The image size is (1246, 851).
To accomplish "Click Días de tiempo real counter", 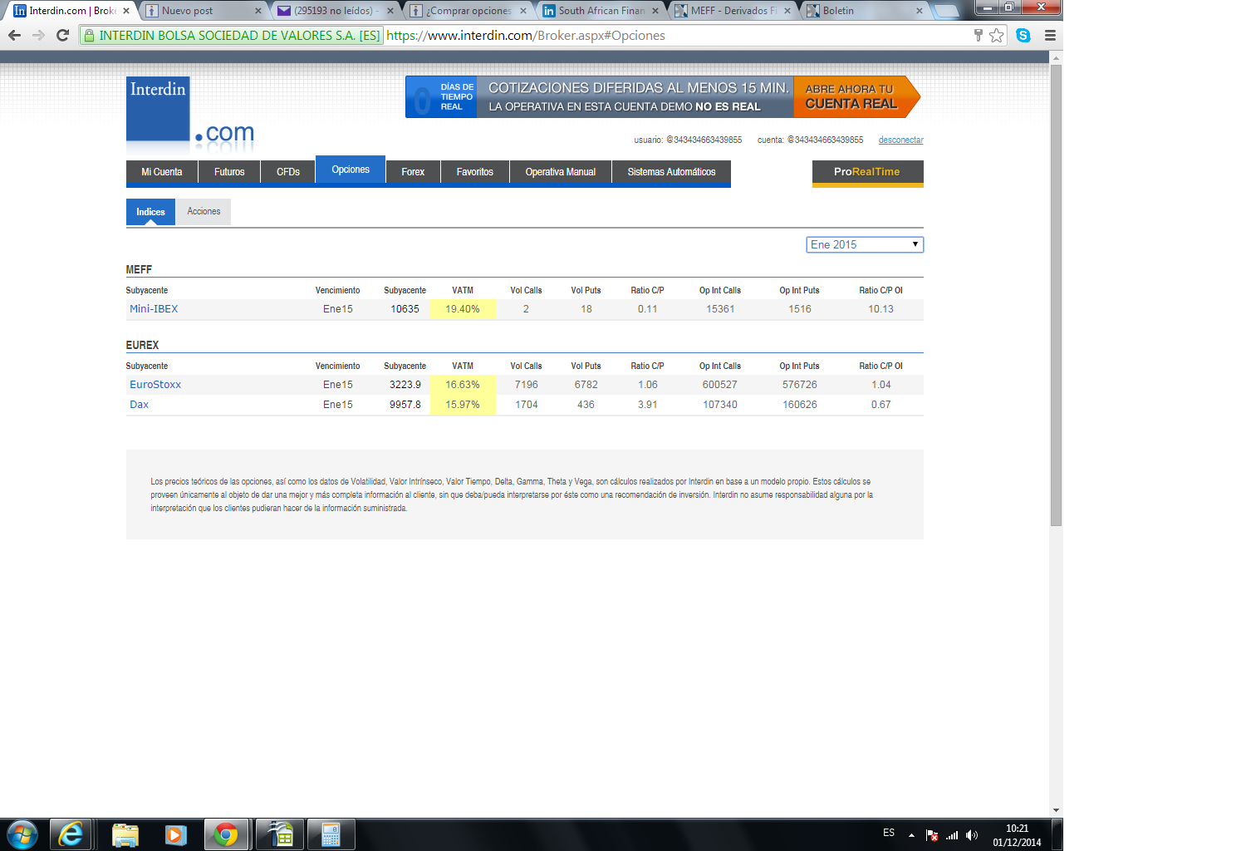I will click(442, 97).
